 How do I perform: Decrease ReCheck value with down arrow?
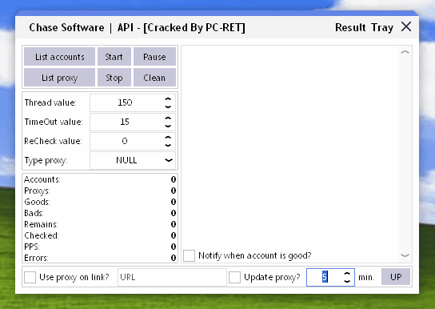(x=168, y=145)
